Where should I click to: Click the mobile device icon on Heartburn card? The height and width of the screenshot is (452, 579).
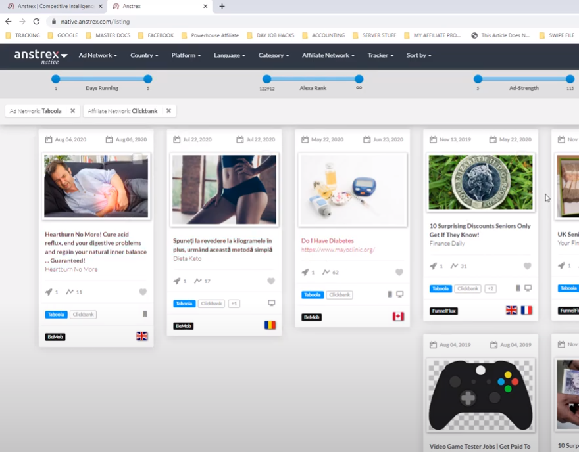click(x=145, y=314)
